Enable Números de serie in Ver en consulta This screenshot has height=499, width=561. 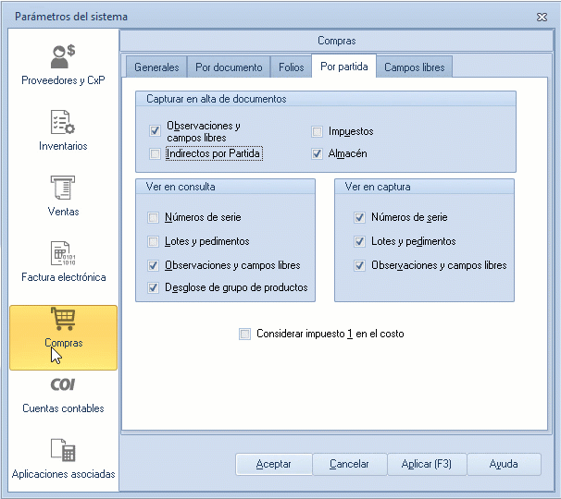point(154,218)
